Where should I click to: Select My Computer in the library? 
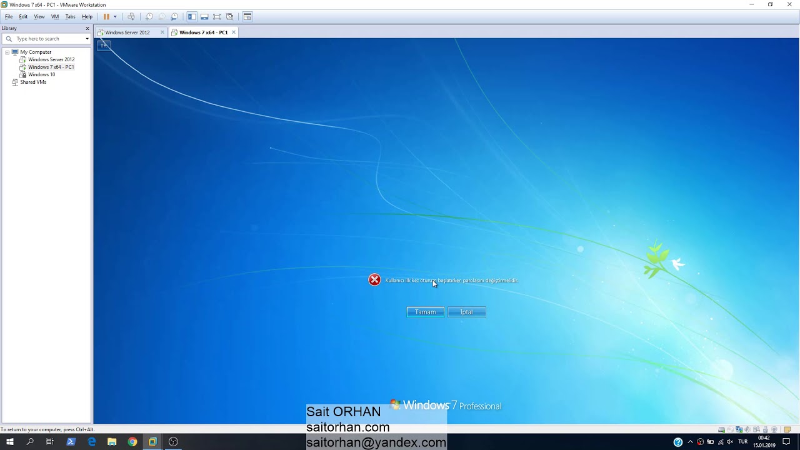(x=36, y=52)
